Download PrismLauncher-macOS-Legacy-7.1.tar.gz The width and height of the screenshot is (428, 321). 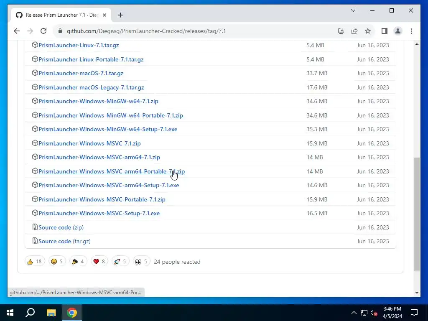[91, 88]
